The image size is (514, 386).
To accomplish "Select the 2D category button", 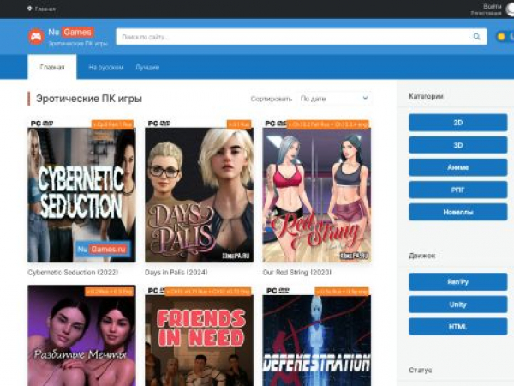I will point(458,123).
